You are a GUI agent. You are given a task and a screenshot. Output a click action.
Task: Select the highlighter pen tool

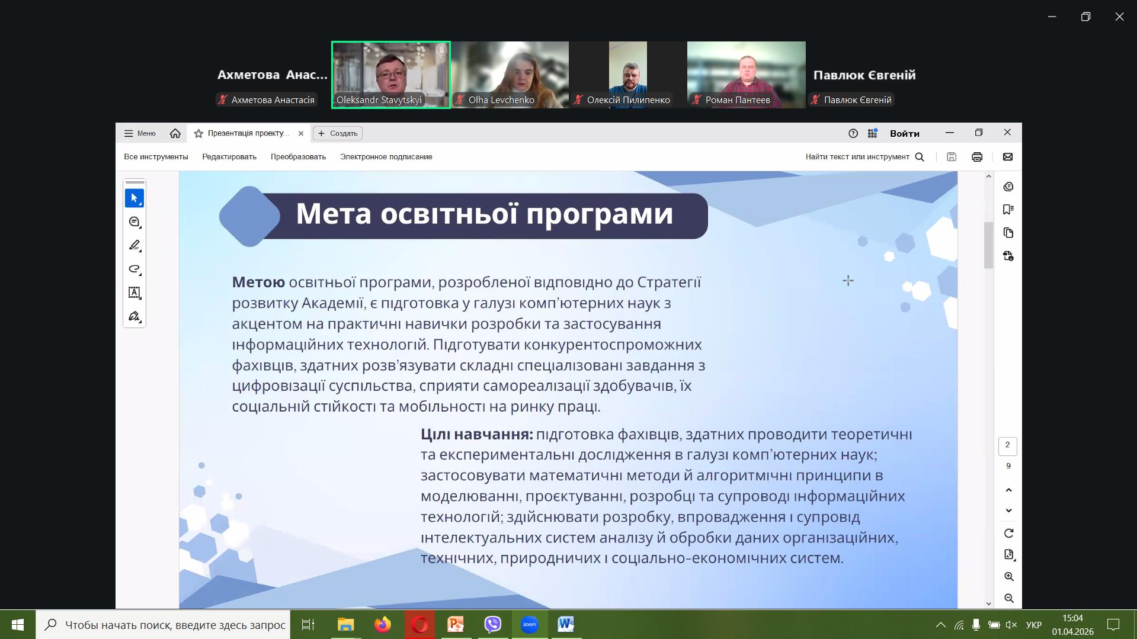click(x=134, y=245)
